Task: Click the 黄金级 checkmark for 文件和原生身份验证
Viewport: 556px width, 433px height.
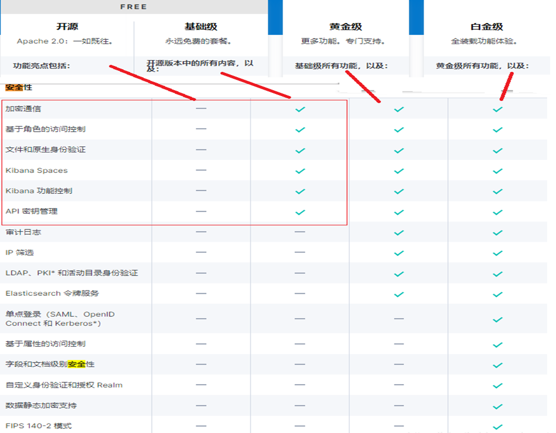Action: click(x=399, y=150)
